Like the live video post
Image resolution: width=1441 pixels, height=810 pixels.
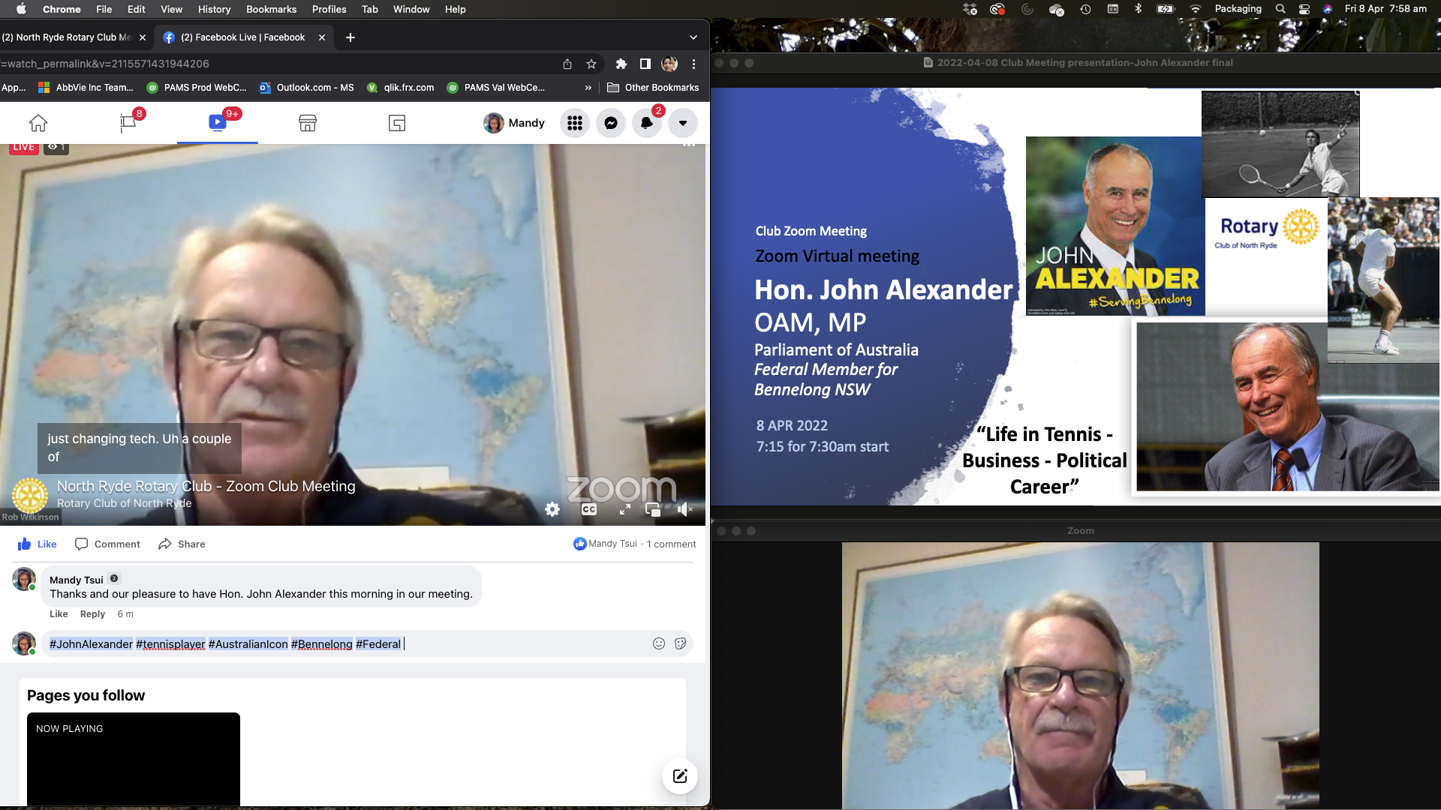pyautogui.click(x=38, y=544)
